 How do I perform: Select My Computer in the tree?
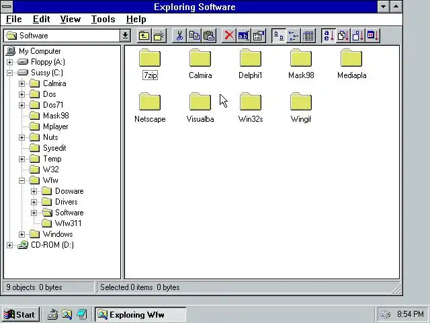tap(40, 51)
